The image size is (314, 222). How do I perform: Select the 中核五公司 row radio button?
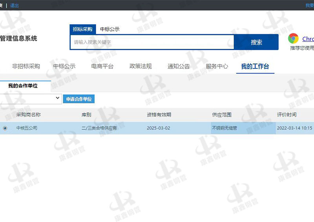[5, 128]
